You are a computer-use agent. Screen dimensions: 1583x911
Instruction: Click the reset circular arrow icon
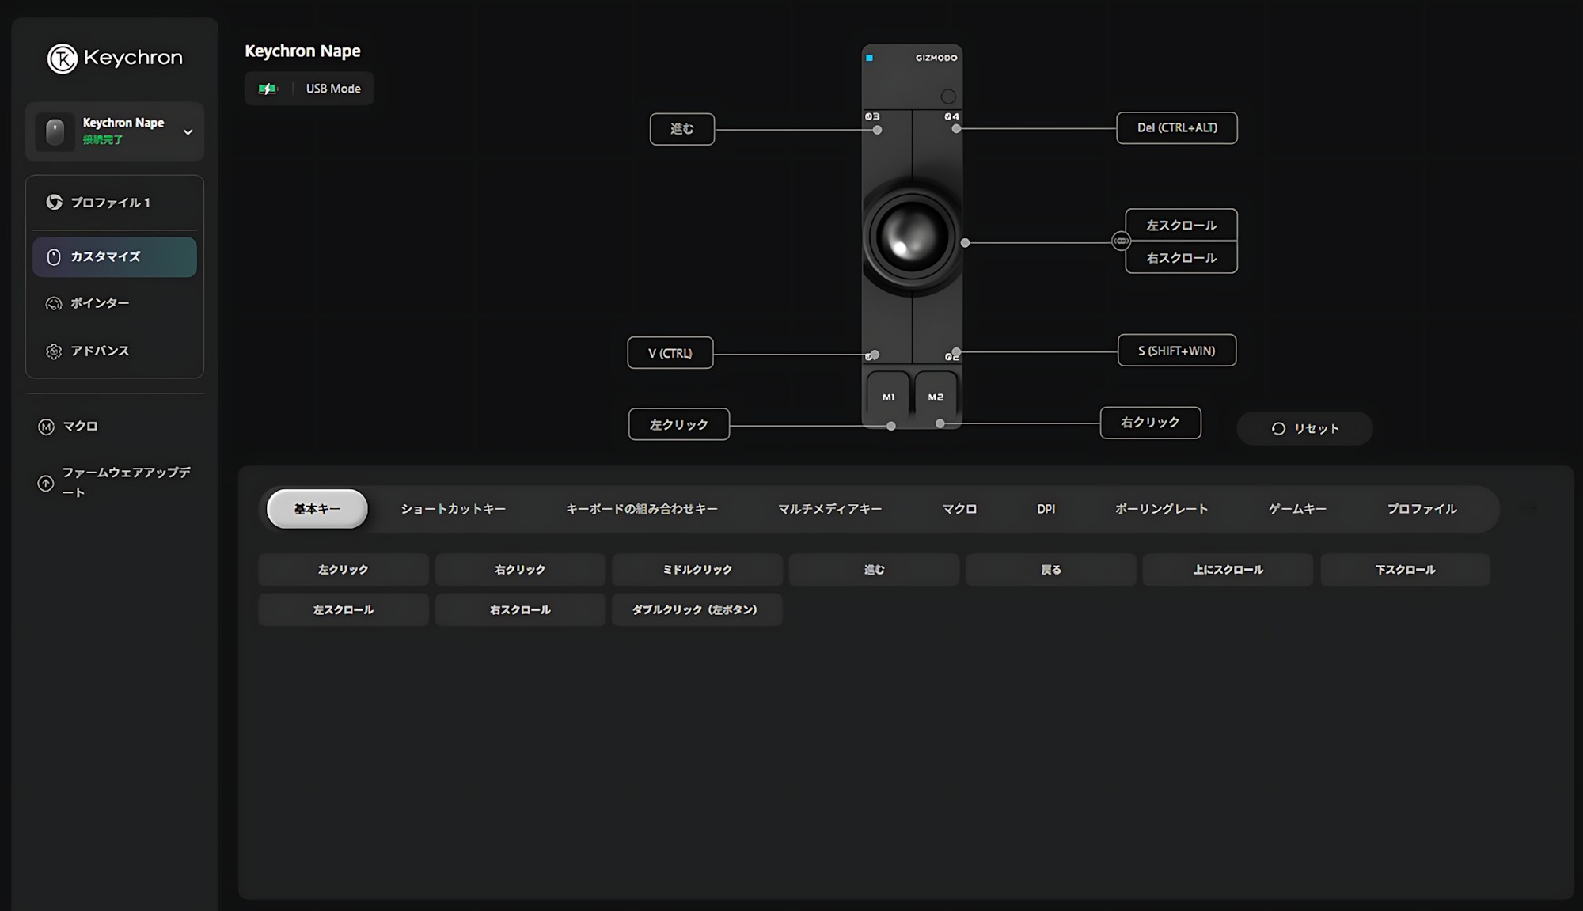coord(1277,428)
